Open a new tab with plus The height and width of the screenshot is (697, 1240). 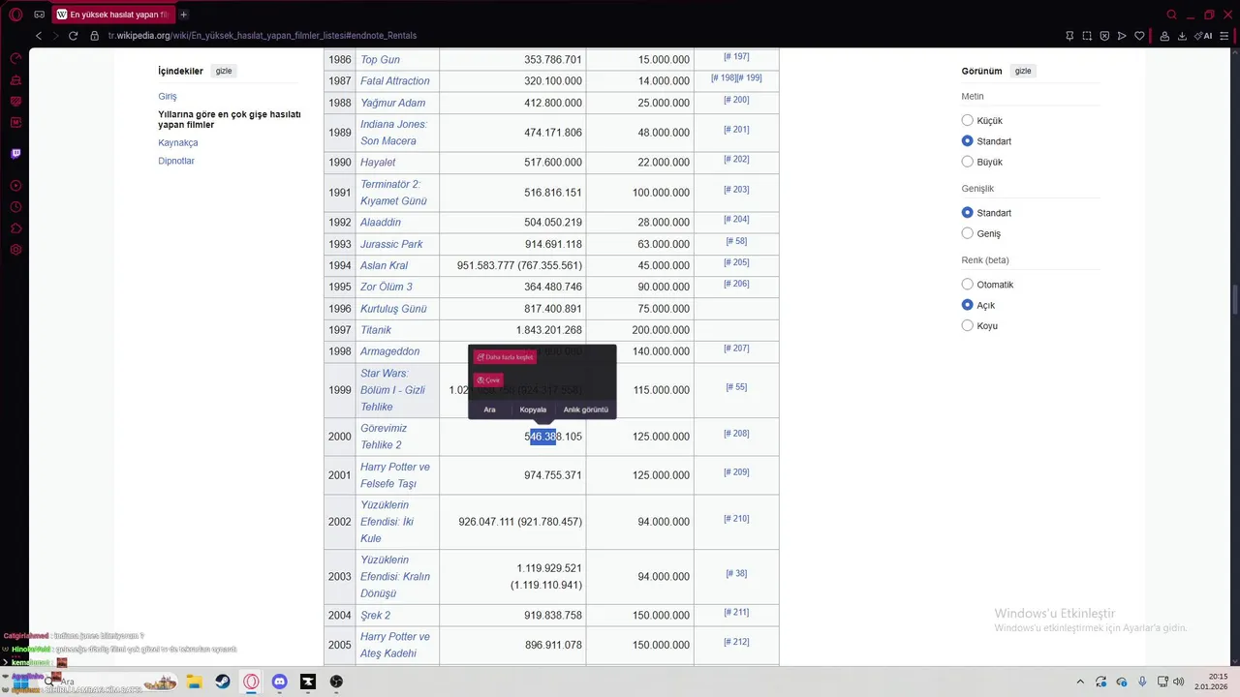tap(184, 15)
